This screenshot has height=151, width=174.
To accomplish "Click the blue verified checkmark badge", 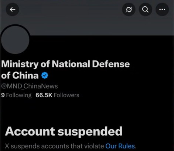I will 45,75.
